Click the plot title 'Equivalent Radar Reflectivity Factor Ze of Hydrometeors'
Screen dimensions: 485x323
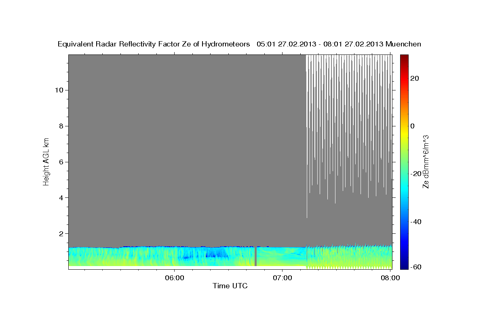coord(154,44)
